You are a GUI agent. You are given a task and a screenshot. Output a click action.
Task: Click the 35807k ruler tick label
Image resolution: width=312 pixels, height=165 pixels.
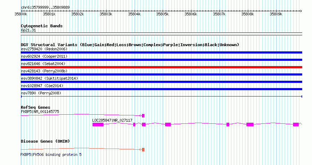pos(219,14)
